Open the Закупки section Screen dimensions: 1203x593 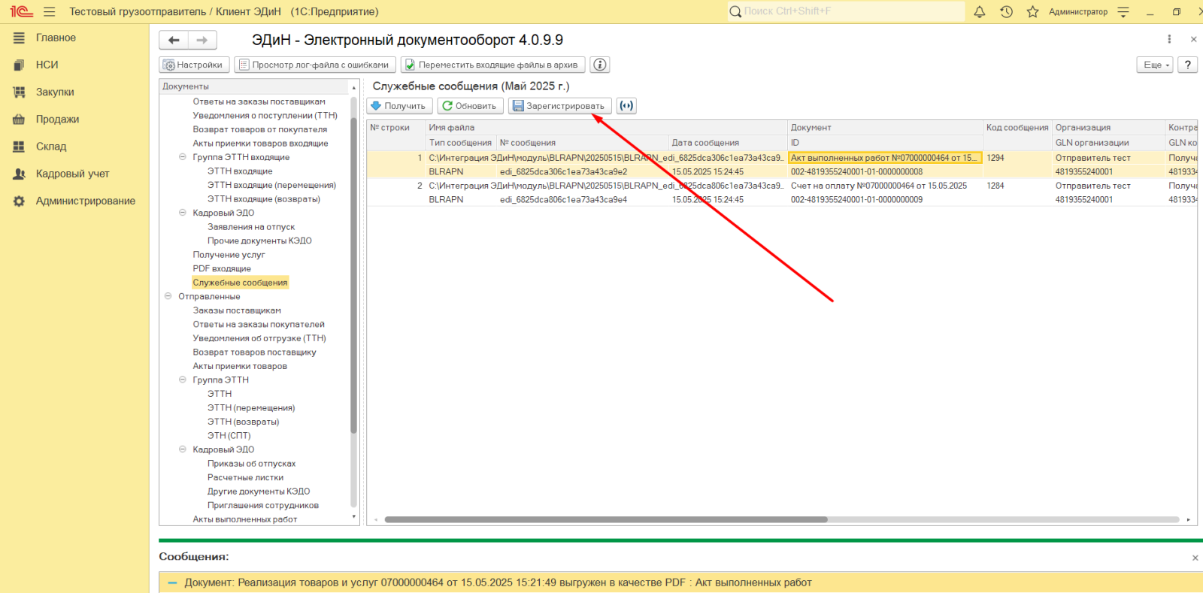55,92
